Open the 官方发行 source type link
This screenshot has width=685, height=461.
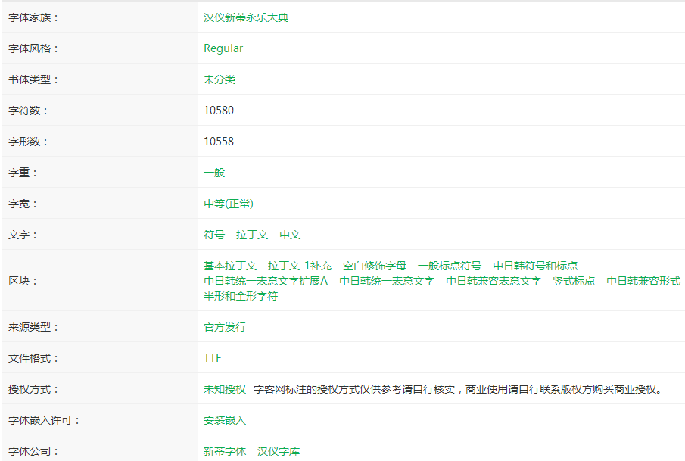(225, 327)
